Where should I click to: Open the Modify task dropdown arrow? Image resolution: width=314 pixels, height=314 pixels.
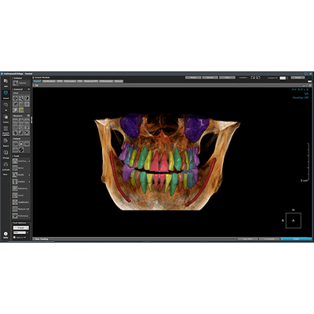(x=29, y=175)
